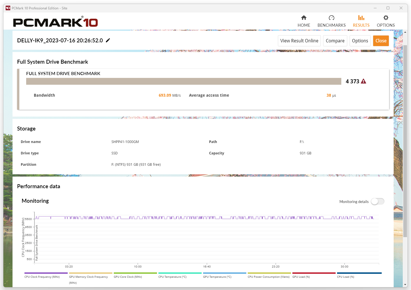Close the PCMark 10 window
The width and height of the screenshot is (411, 290).
click(x=401, y=8)
